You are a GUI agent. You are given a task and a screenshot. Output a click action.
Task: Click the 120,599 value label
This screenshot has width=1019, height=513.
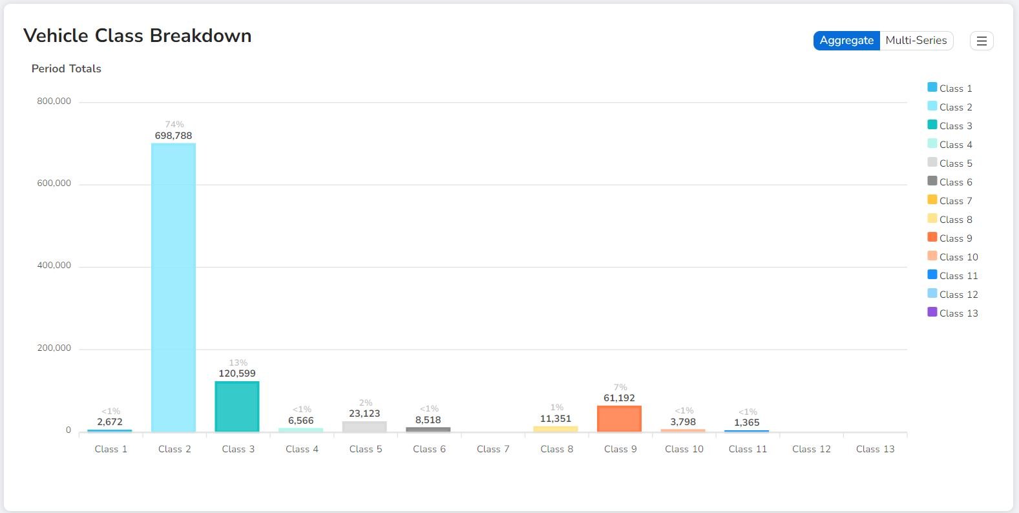(x=237, y=373)
